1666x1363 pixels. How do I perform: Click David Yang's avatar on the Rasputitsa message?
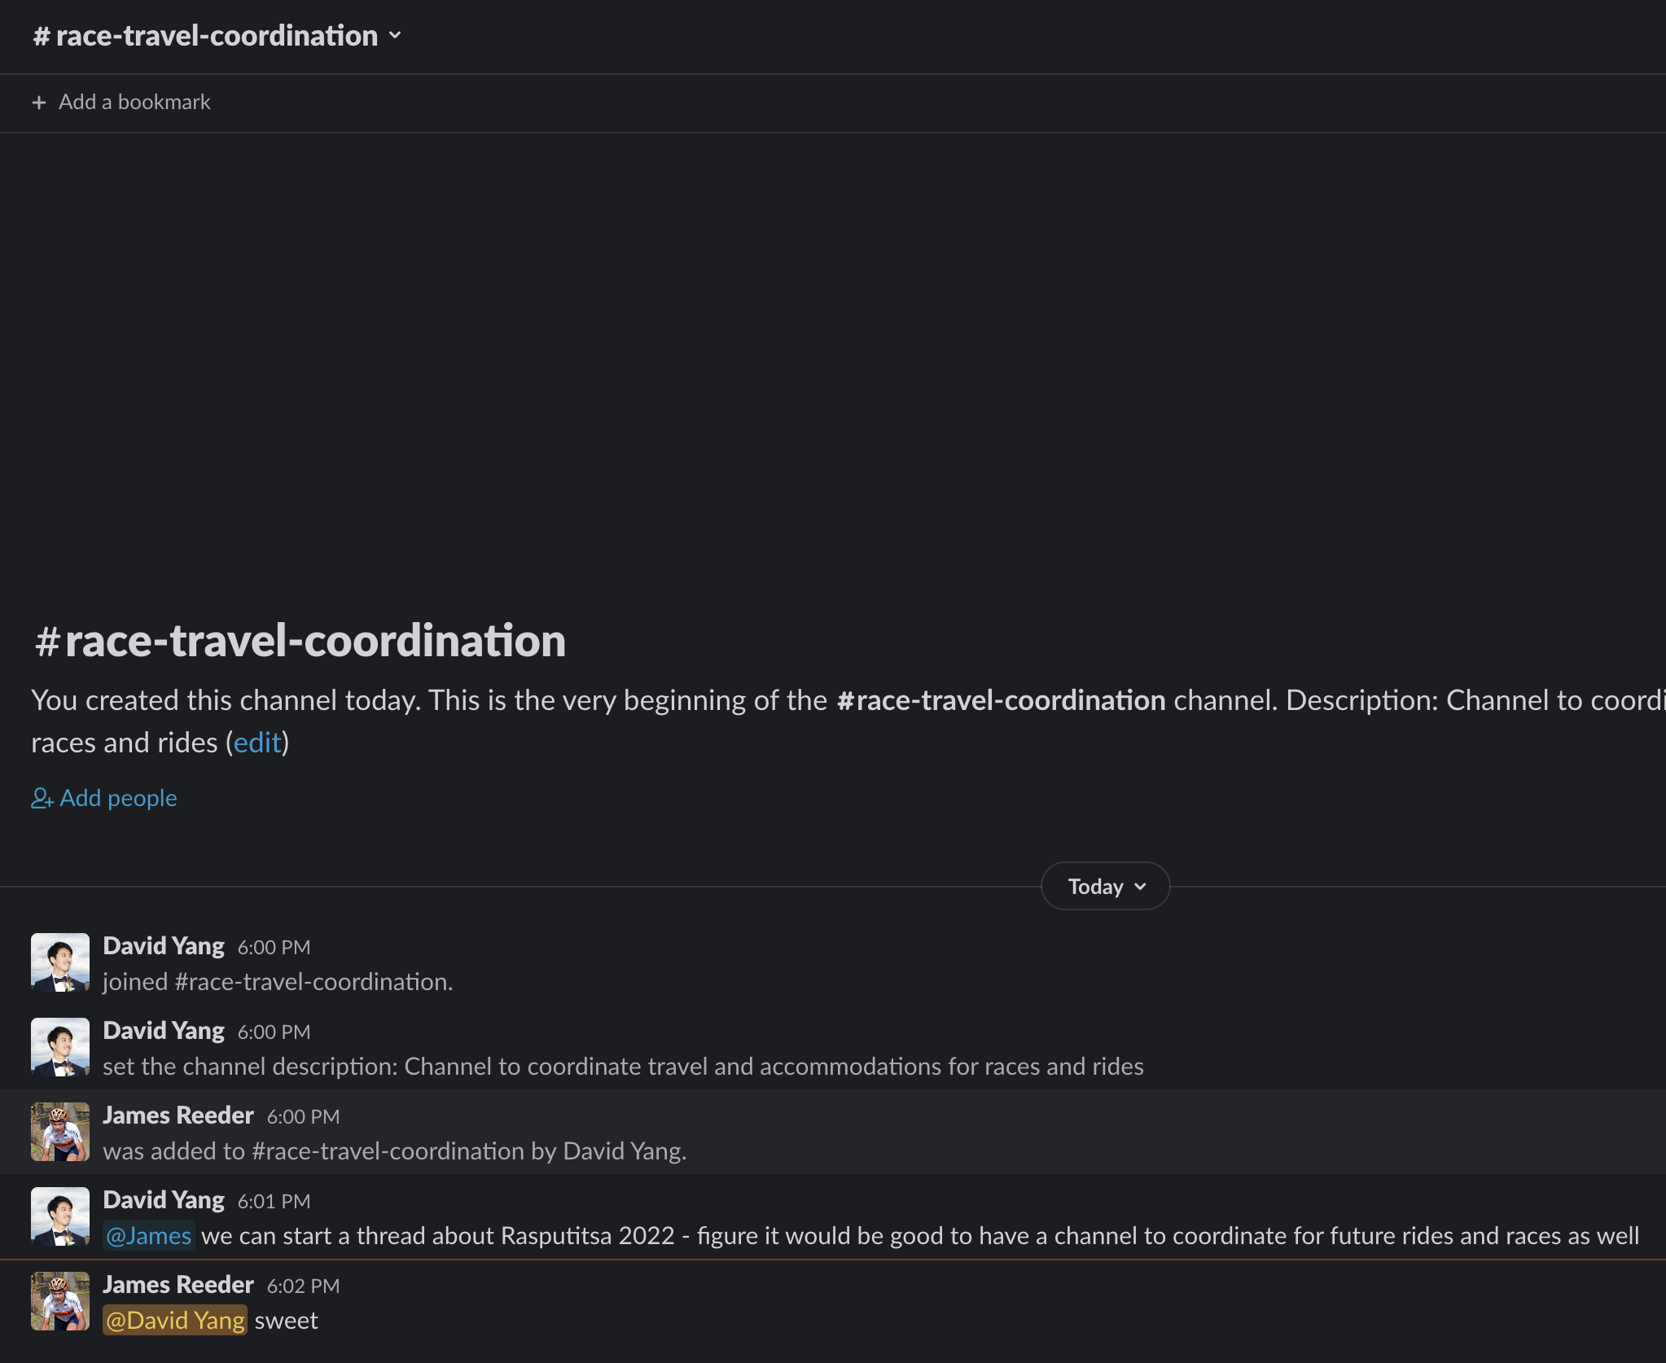tap(60, 1216)
